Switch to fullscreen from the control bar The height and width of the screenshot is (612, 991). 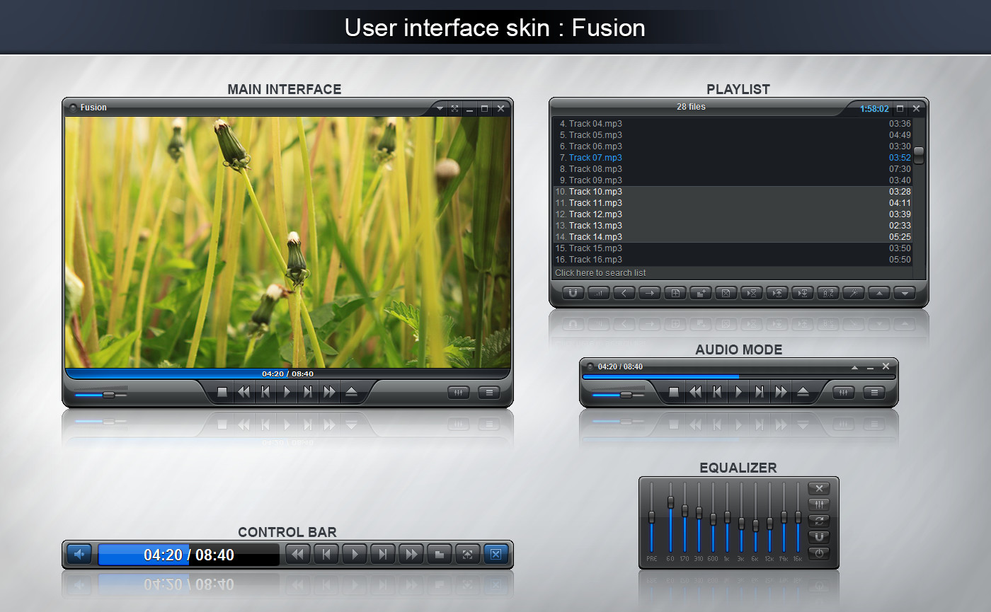(x=467, y=555)
